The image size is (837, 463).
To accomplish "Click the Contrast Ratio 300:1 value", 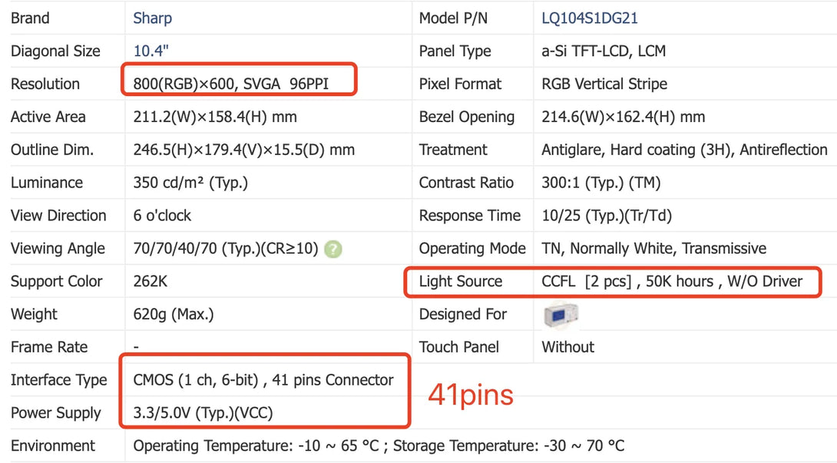I will [x=600, y=183].
